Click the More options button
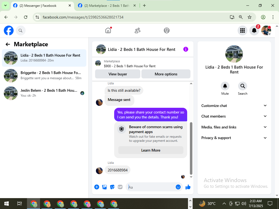 point(166,74)
